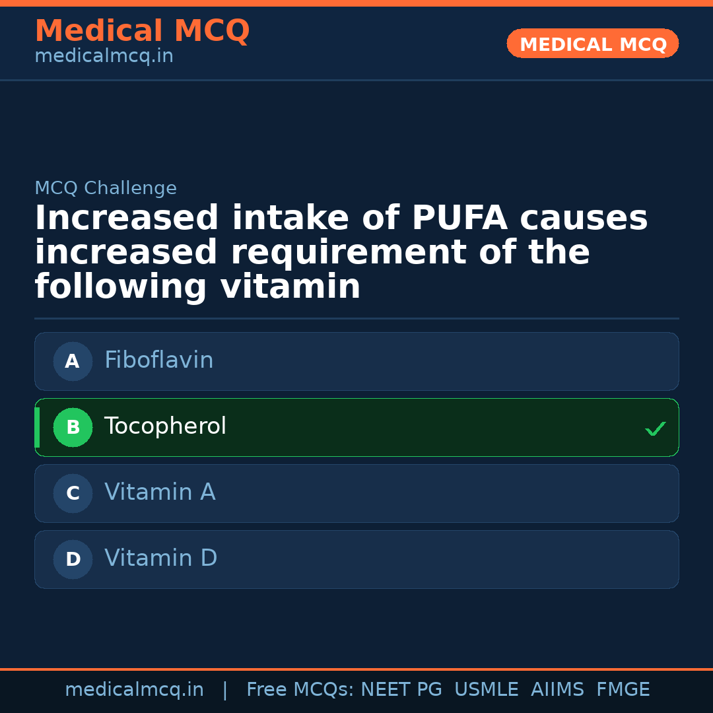Select the circular A badge beside Fiboflavin
Image resolution: width=713 pixels, height=713 pixels.
tap(73, 361)
